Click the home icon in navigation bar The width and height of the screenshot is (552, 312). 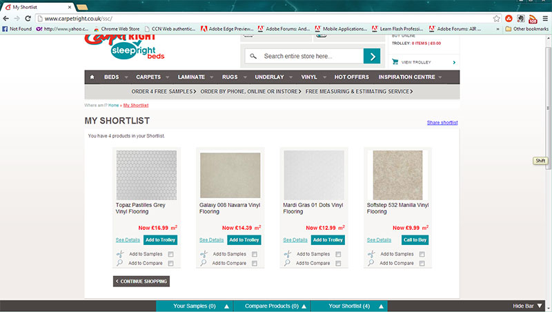[92, 77]
